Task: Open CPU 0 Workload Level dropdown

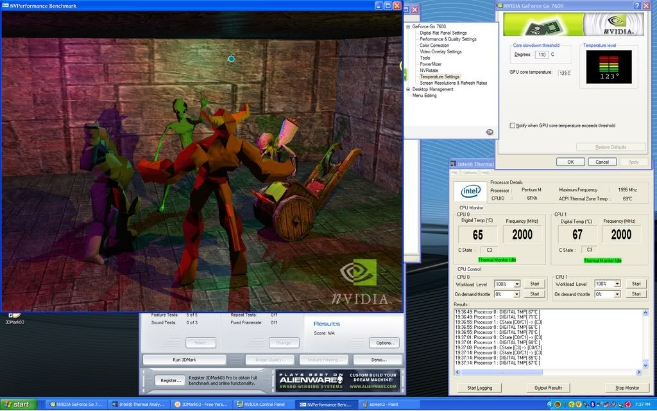Action: coord(516,284)
